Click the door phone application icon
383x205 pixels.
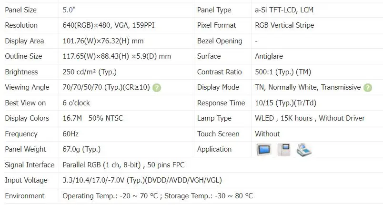(x=284, y=149)
